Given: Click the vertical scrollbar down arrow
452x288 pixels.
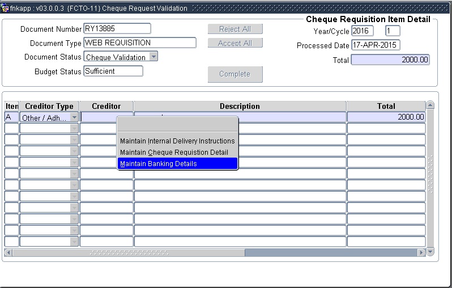Looking at the screenshot, I should (430, 252).
